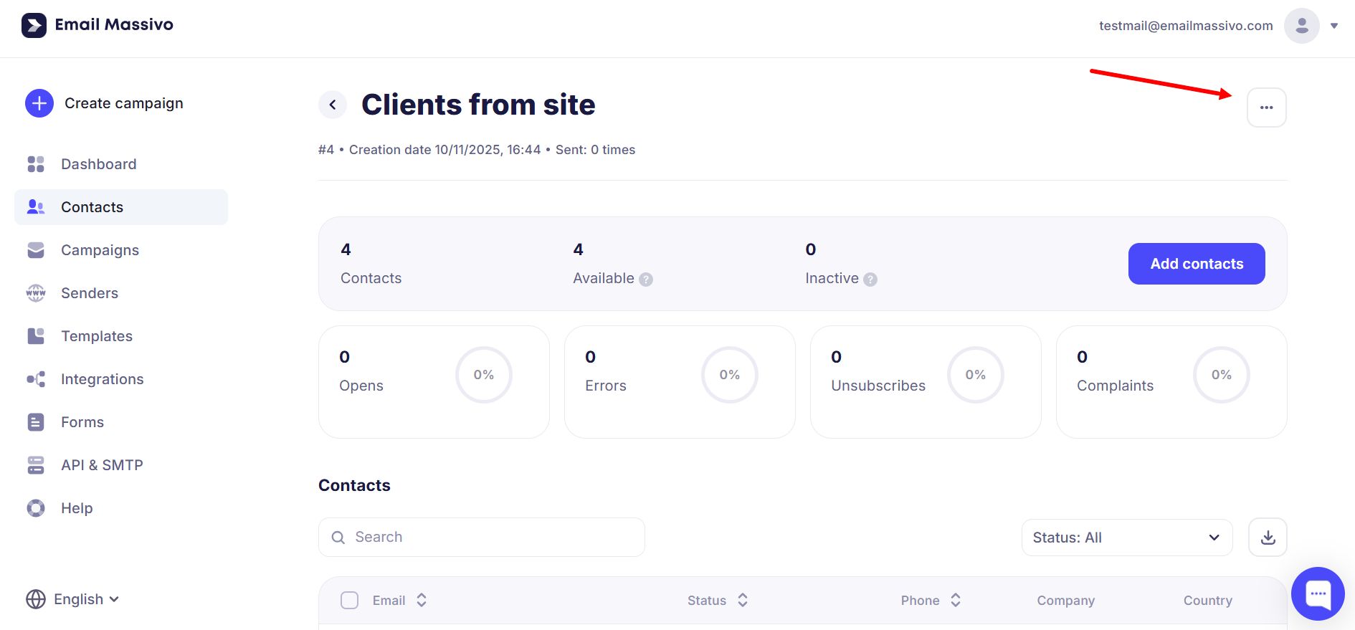The image size is (1355, 630).
Task: Click the Email Massivo logo
Action: coord(98,25)
